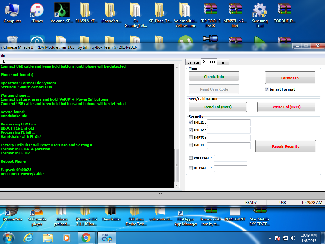Click the log panel vertical scrollbar
Viewport: 325px width, 244px height.
tap(177, 127)
